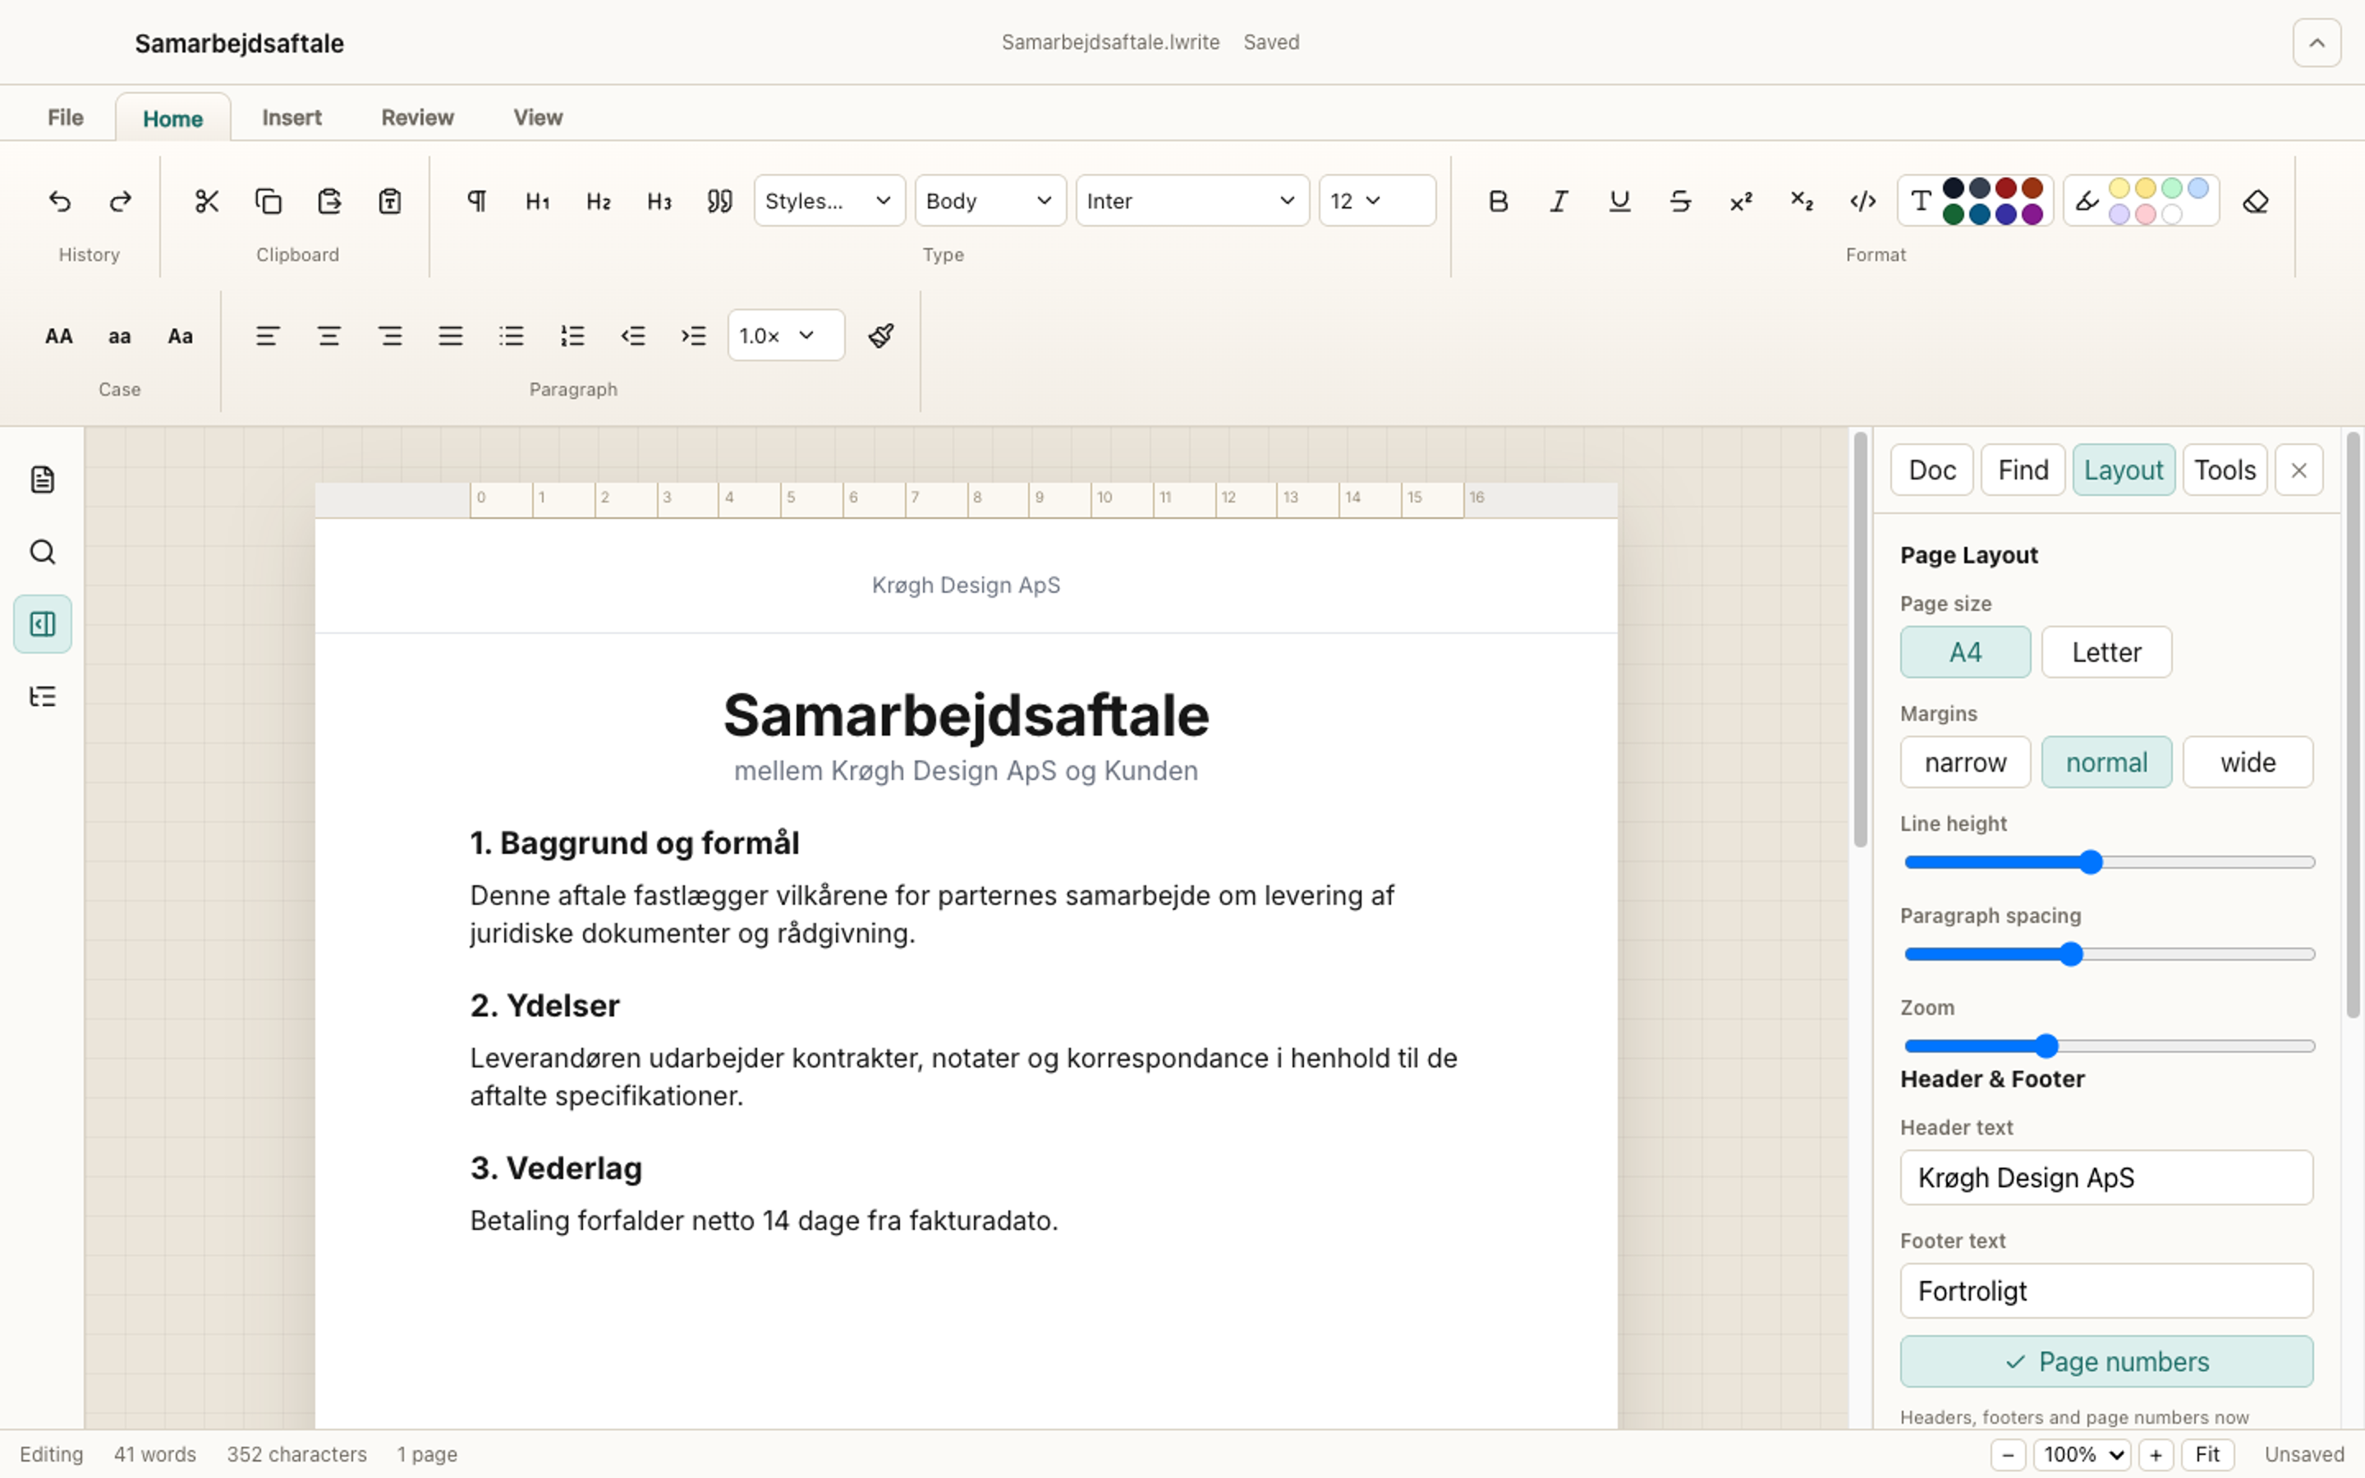Switch to the Doc panel tab
Image resolution: width=2365 pixels, height=1478 pixels.
click(x=1932, y=470)
